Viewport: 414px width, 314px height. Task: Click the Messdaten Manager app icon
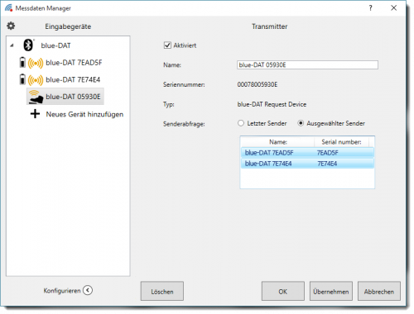click(8, 8)
